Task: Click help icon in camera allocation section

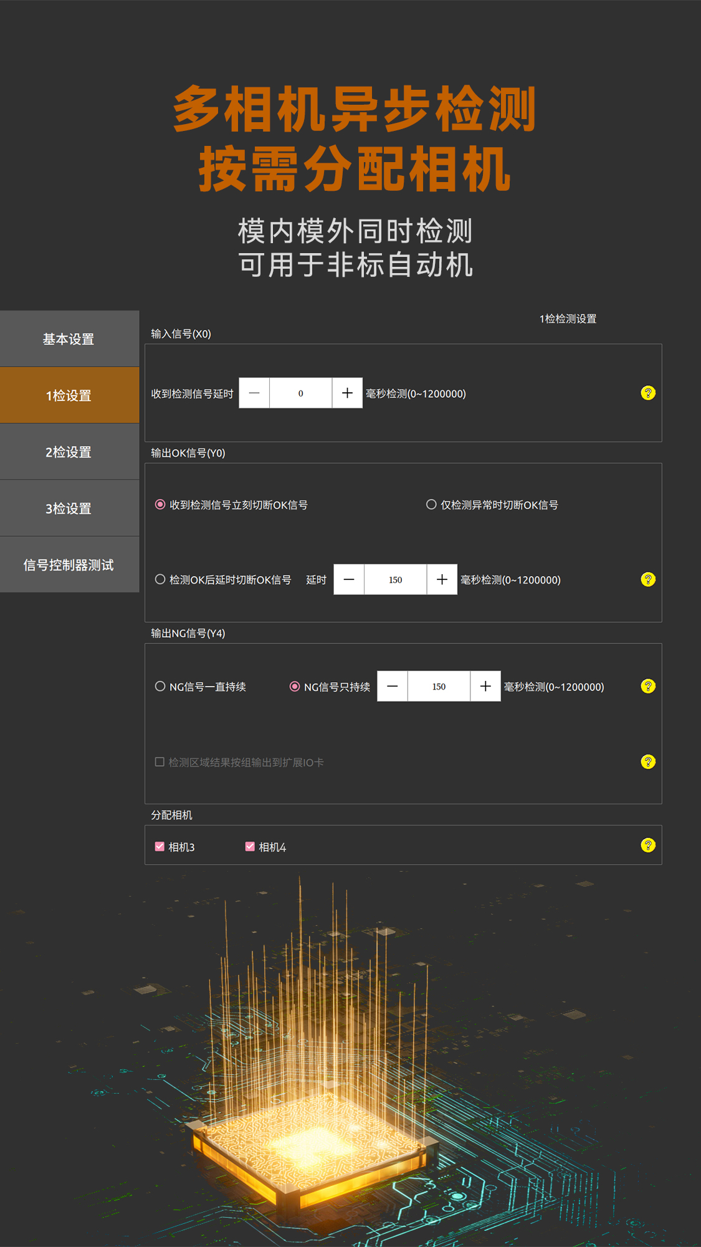Action: click(x=648, y=845)
